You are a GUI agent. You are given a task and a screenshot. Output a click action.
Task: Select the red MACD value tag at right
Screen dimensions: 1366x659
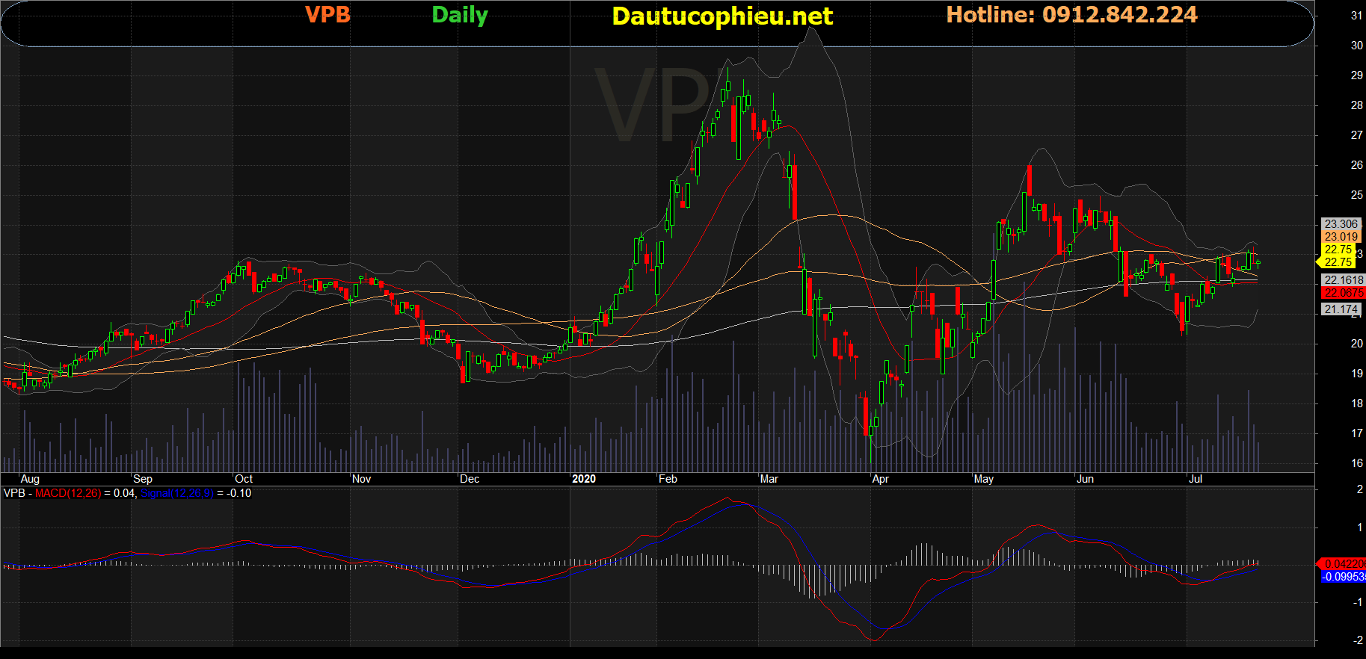[x=1343, y=564]
